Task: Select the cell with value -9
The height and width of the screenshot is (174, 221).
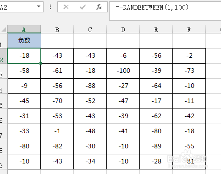Action: click(24, 86)
